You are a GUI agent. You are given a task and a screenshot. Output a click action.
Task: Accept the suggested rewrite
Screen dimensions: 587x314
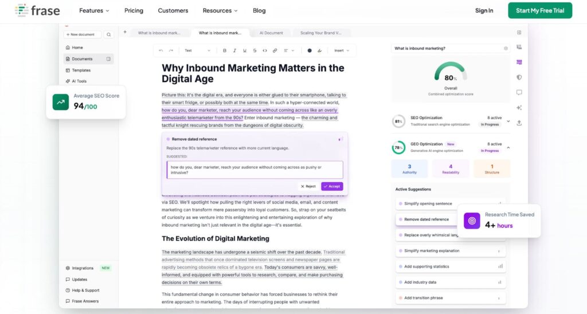(332, 186)
